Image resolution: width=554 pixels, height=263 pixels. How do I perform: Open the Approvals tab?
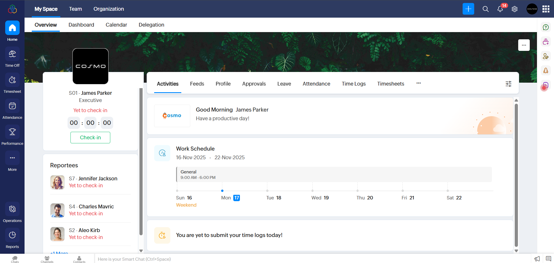(x=254, y=84)
